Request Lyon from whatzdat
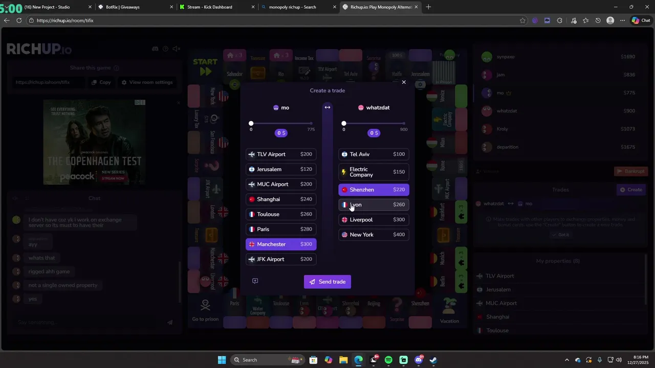 (x=374, y=204)
